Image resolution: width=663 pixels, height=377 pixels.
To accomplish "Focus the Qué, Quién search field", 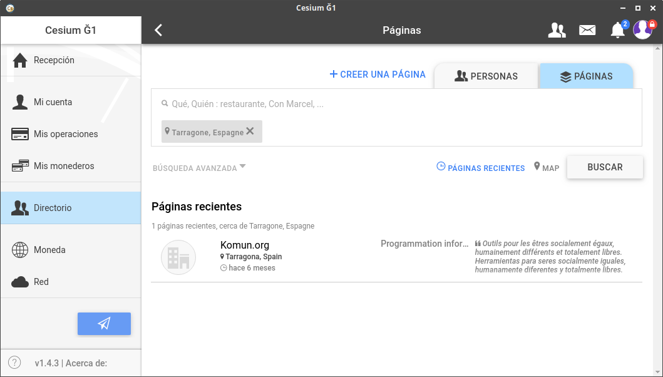I will pos(397,104).
